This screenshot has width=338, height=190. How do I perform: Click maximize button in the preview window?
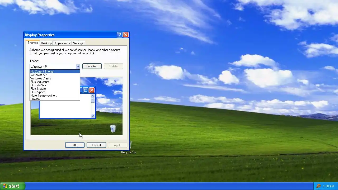(x=86, y=90)
